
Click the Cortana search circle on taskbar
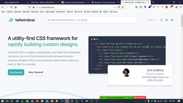click(x=7, y=101)
